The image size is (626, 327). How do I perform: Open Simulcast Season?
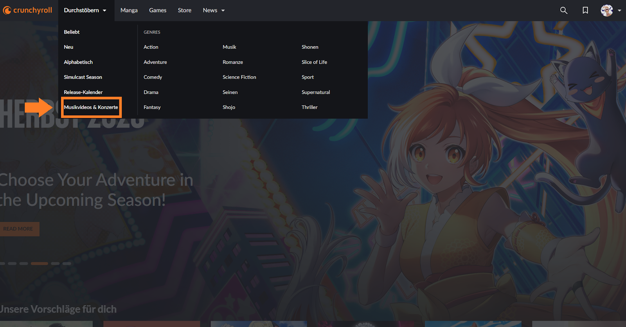tap(83, 77)
